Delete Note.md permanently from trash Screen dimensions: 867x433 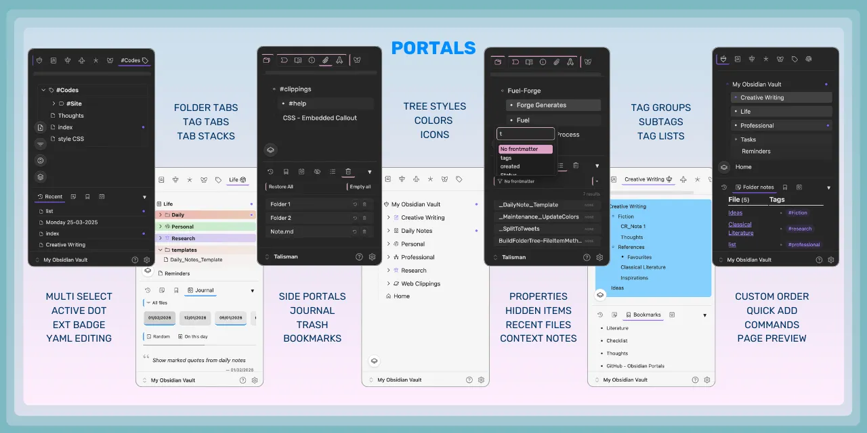click(x=364, y=231)
